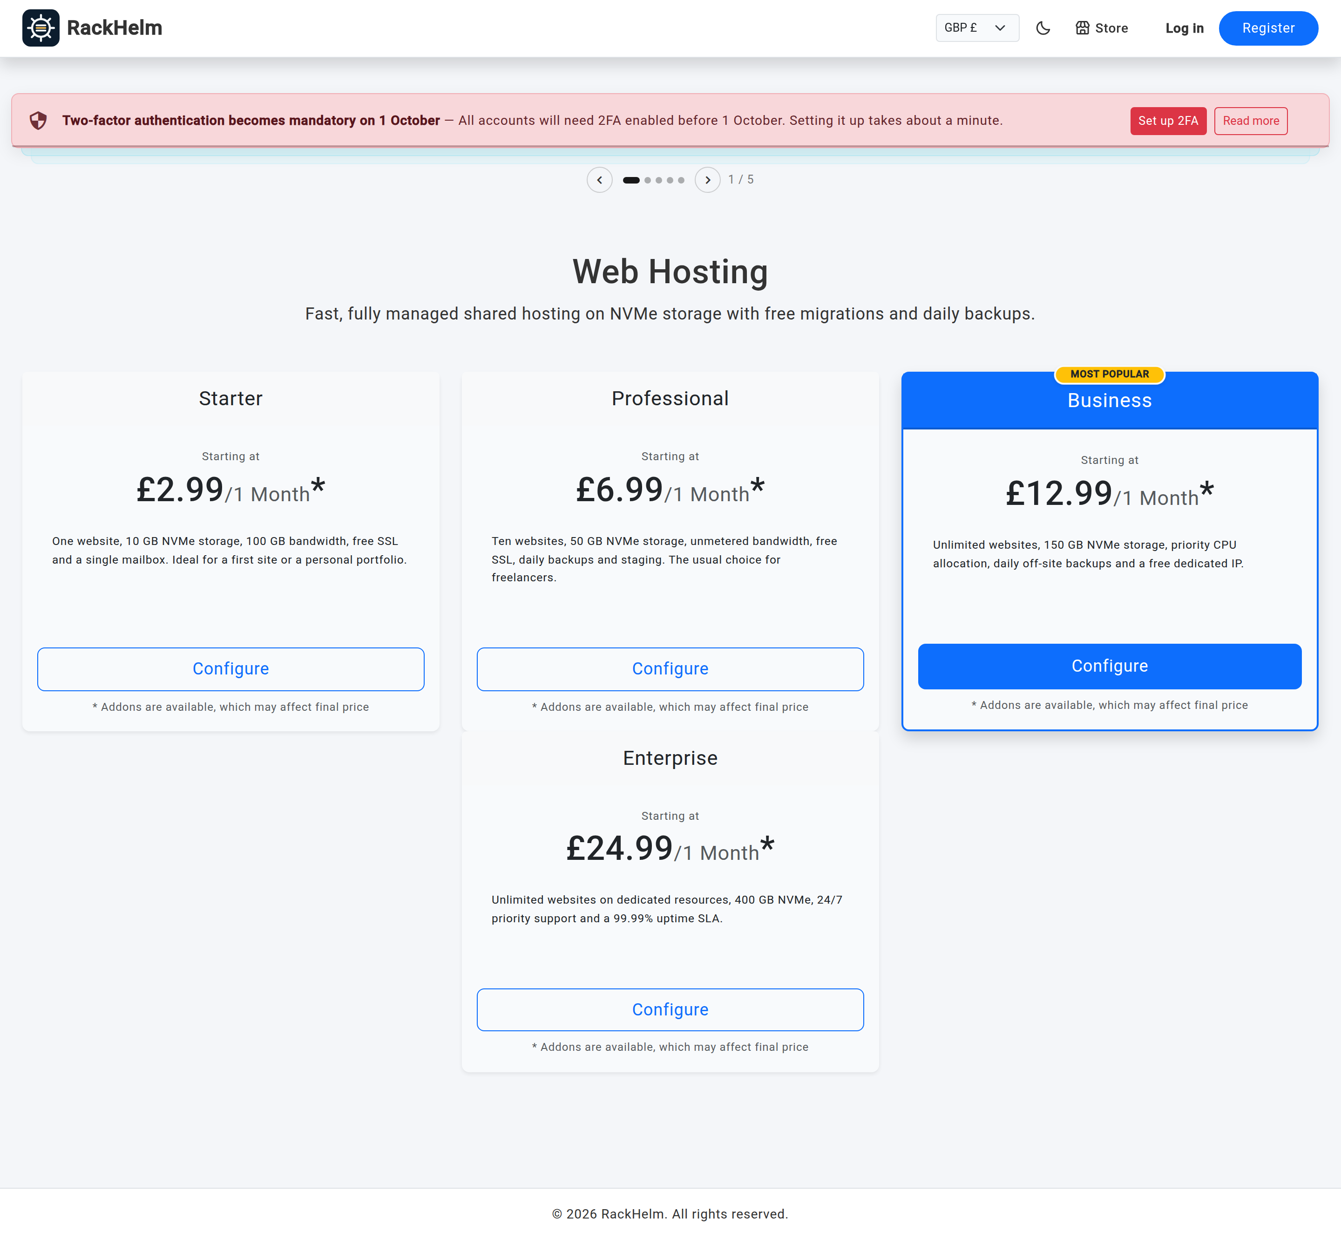
Task: Click the copyright 2026 RackHelm footer text
Action: click(670, 1214)
